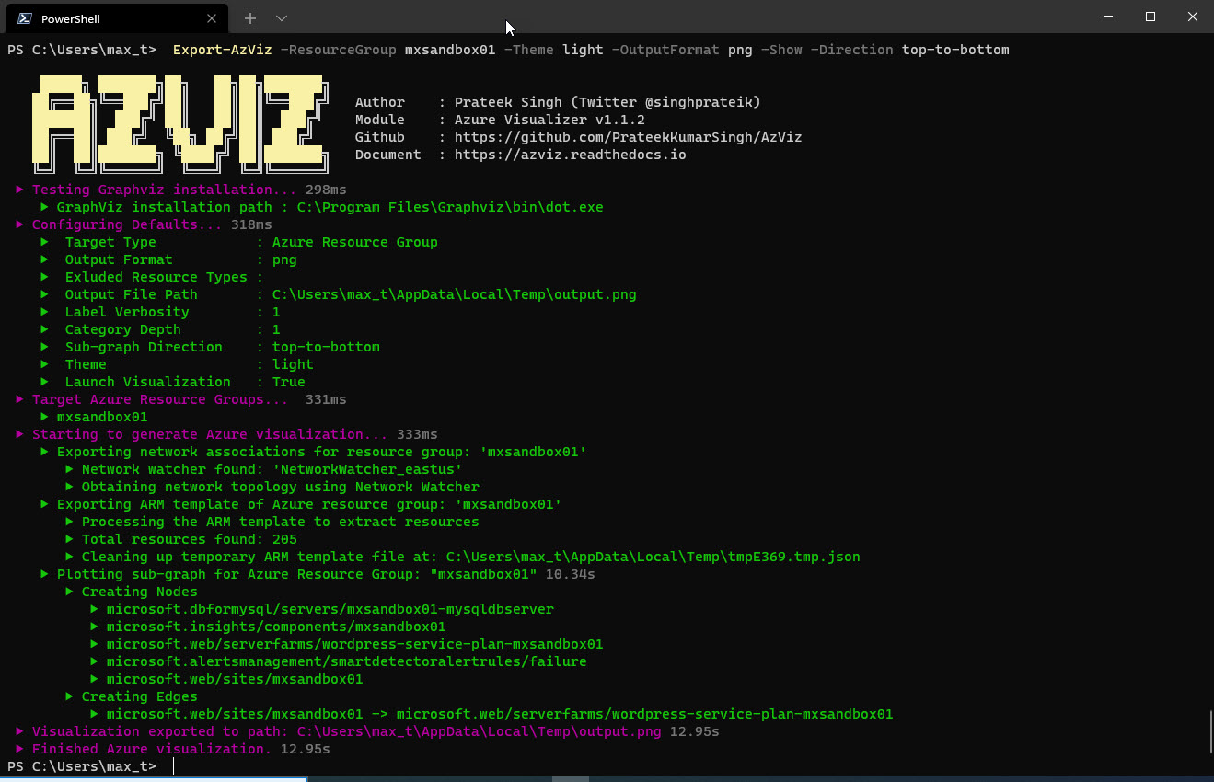The image size is (1214, 782).
Task: Click the terminal vertical scrollbar thumb
Action: click(x=1209, y=732)
